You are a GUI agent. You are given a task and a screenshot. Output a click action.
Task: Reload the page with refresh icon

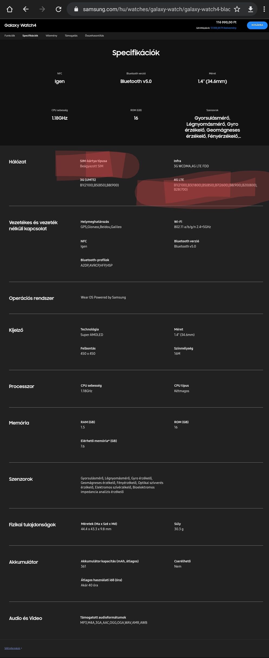59,9
